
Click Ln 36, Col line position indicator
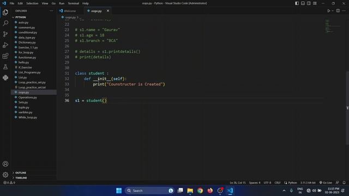pyautogui.click(x=238, y=183)
